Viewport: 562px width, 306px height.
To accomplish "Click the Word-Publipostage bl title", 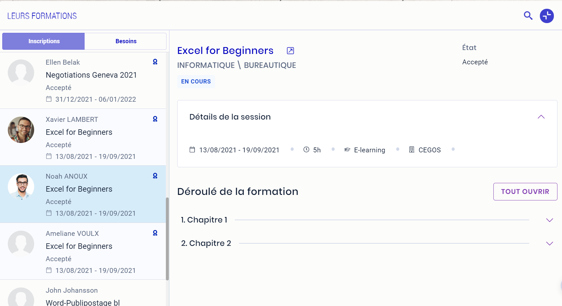I will pos(83,302).
